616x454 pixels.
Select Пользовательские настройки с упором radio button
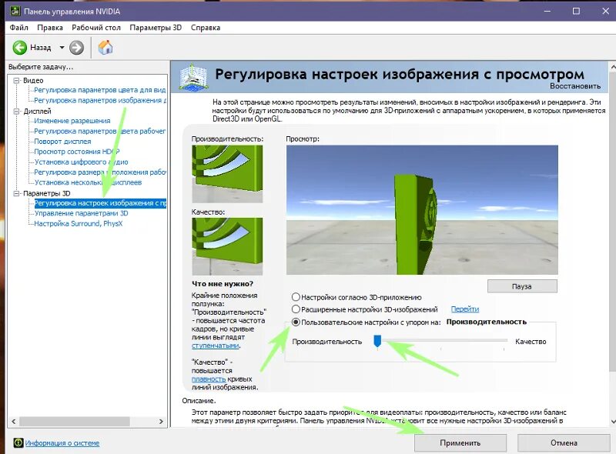[296, 322]
